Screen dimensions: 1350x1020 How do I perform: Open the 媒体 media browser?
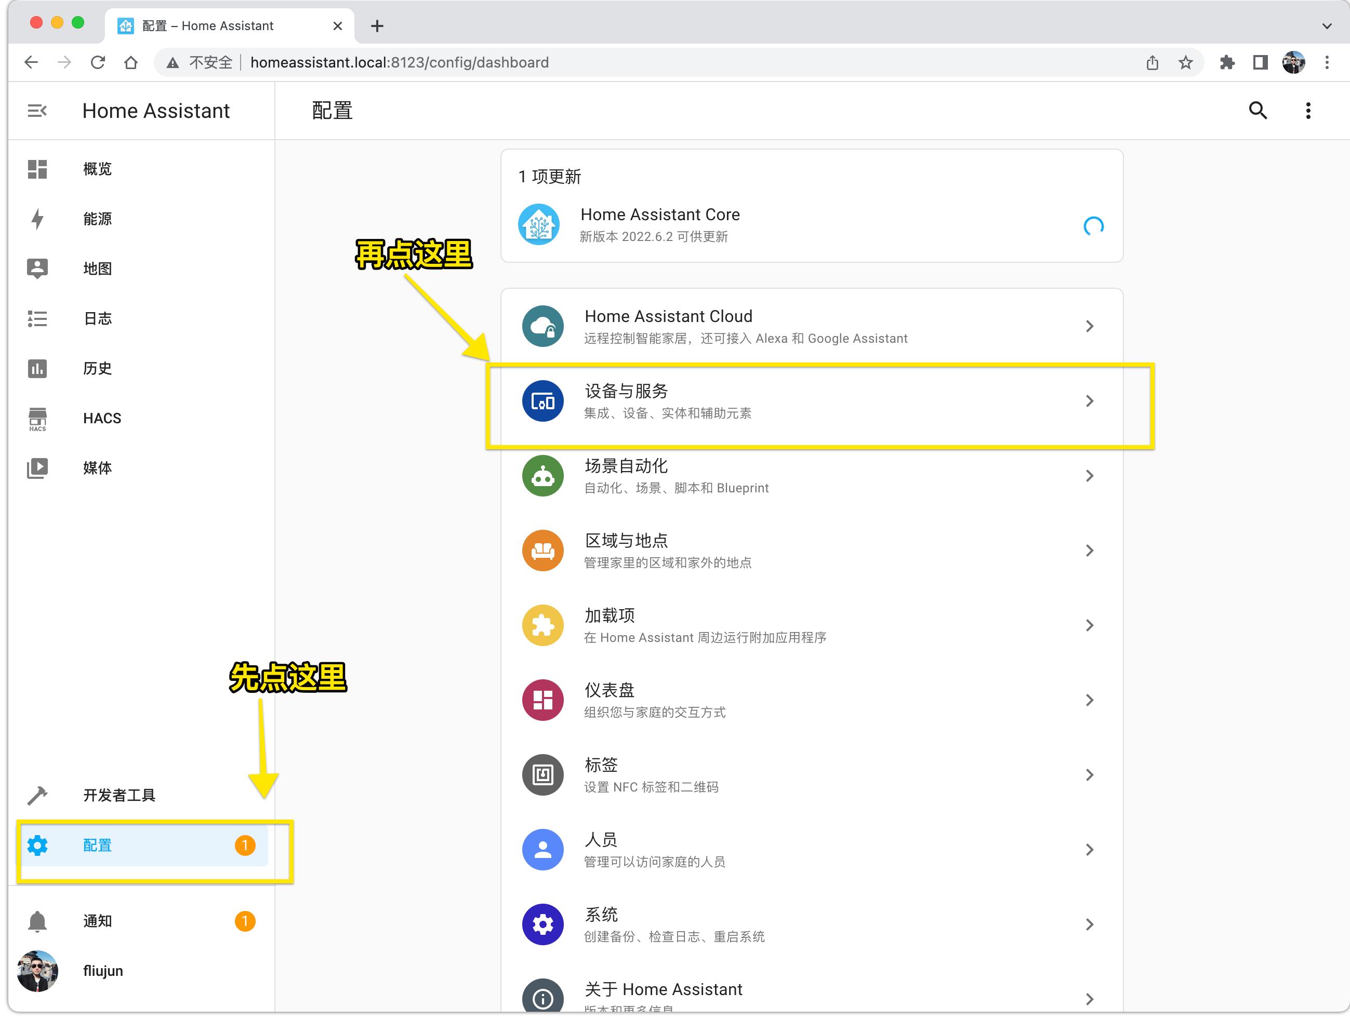tap(98, 468)
